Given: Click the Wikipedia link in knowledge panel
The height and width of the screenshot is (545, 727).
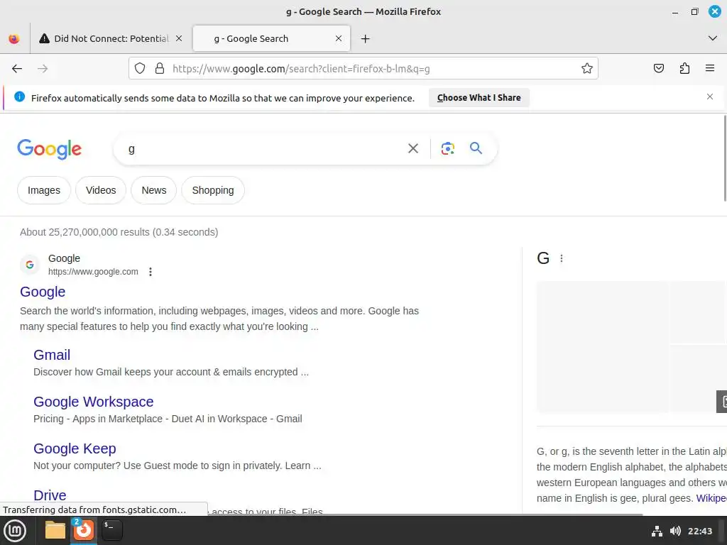Looking at the screenshot, I should coord(711,498).
